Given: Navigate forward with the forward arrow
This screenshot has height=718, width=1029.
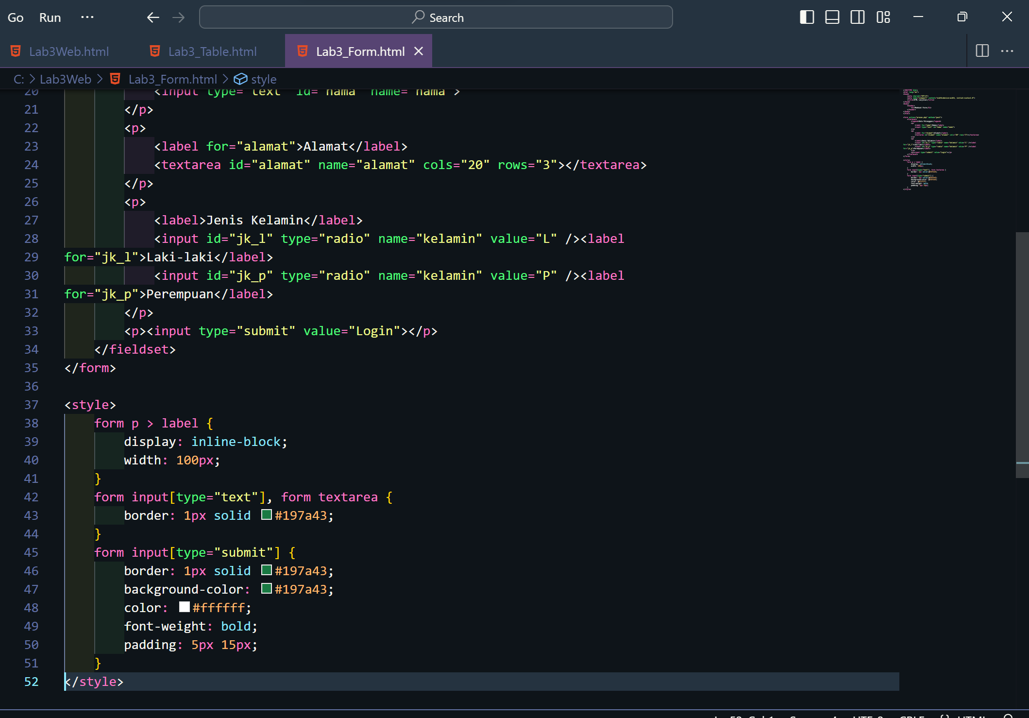Looking at the screenshot, I should (178, 17).
